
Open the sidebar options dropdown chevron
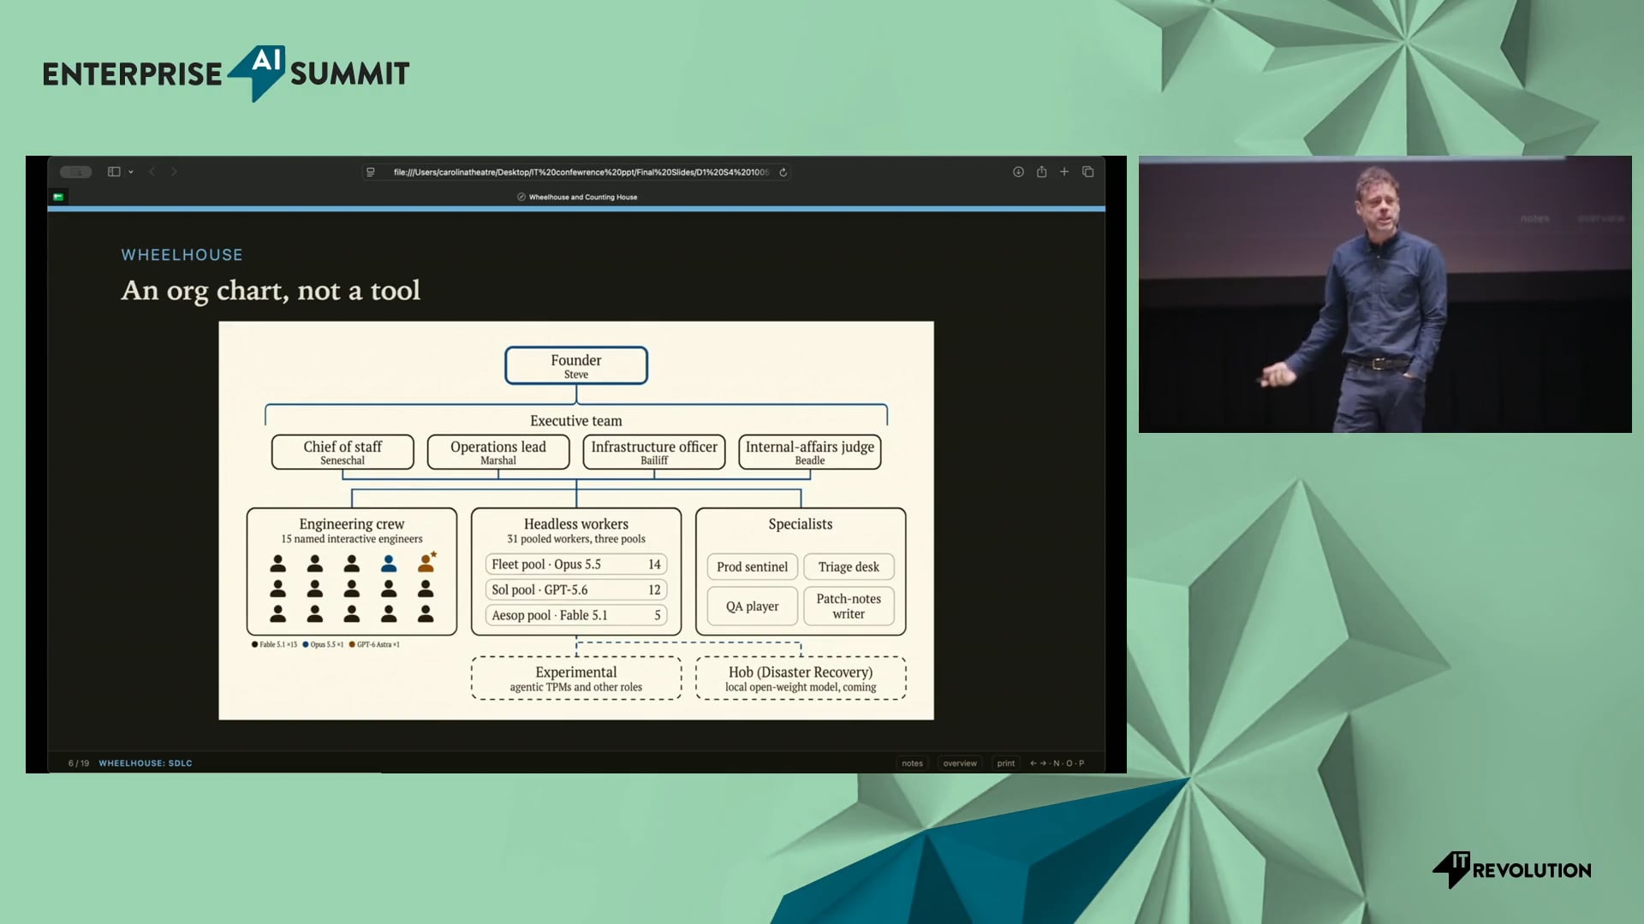click(x=131, y=172)
